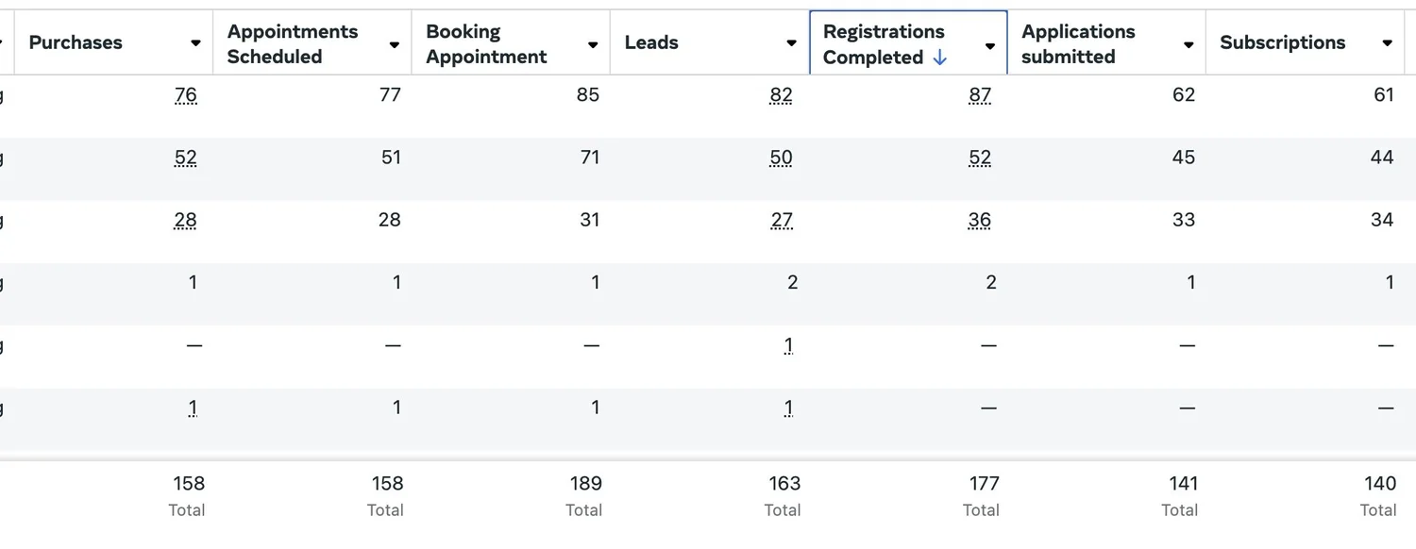Open the Subscriptions column dropdown

(1387, 42)
